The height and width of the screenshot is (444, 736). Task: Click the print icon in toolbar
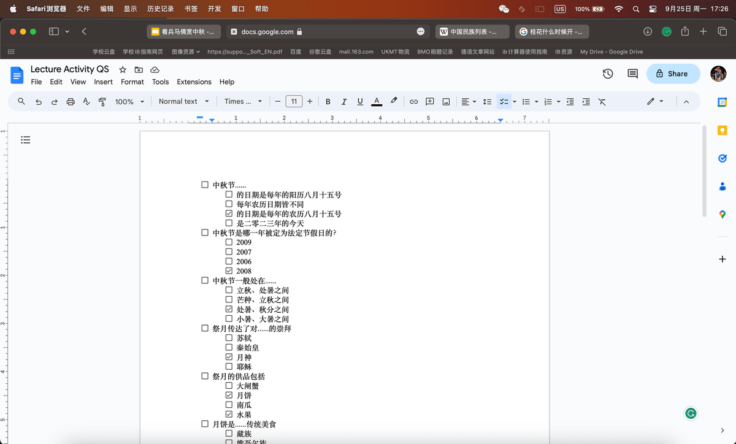[x=71, y=102]
